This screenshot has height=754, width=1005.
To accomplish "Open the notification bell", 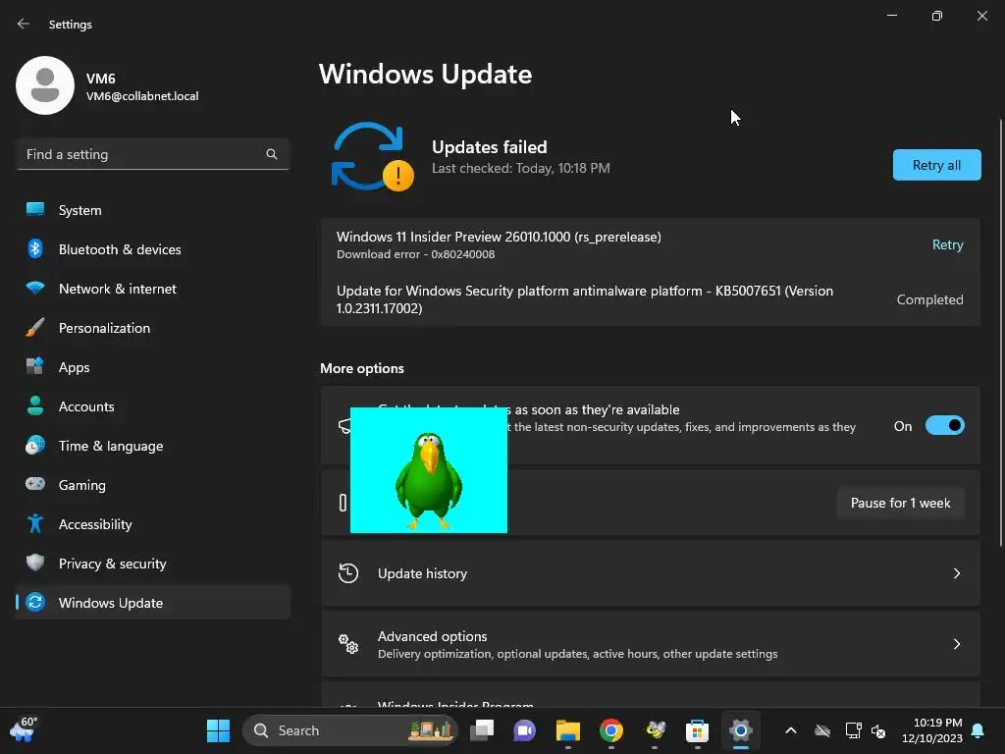I will click(x=979, y=730).
